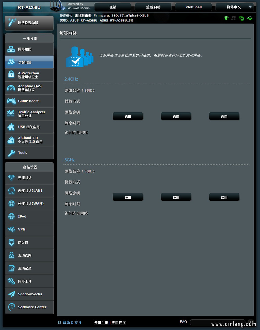Click the 访客网络 page title
This screenshot has height=330, width=260.
pos(68,33)
